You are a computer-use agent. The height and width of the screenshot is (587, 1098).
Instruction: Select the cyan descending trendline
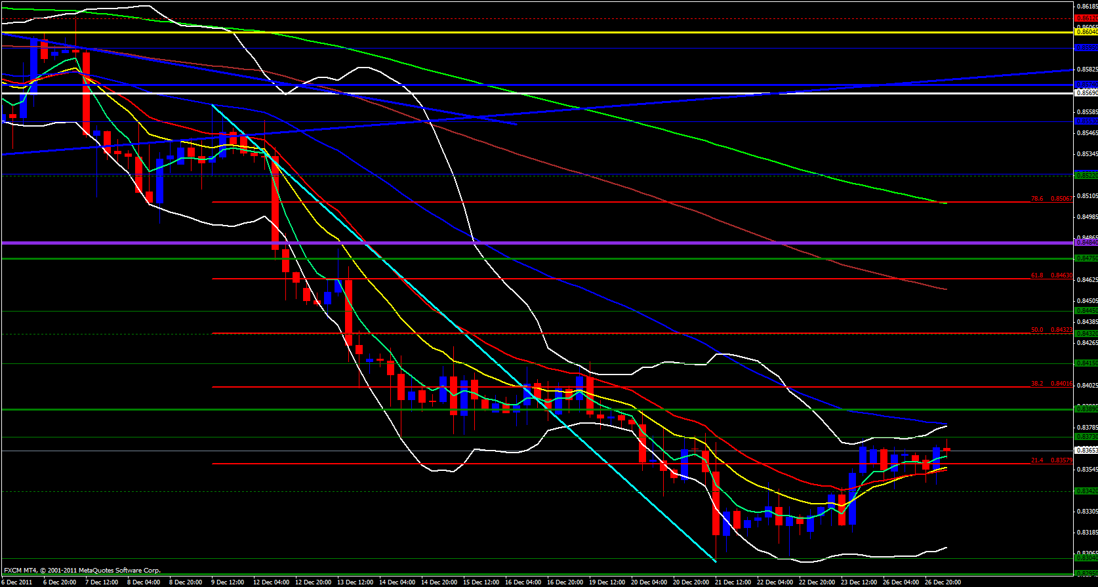(463, 333)
